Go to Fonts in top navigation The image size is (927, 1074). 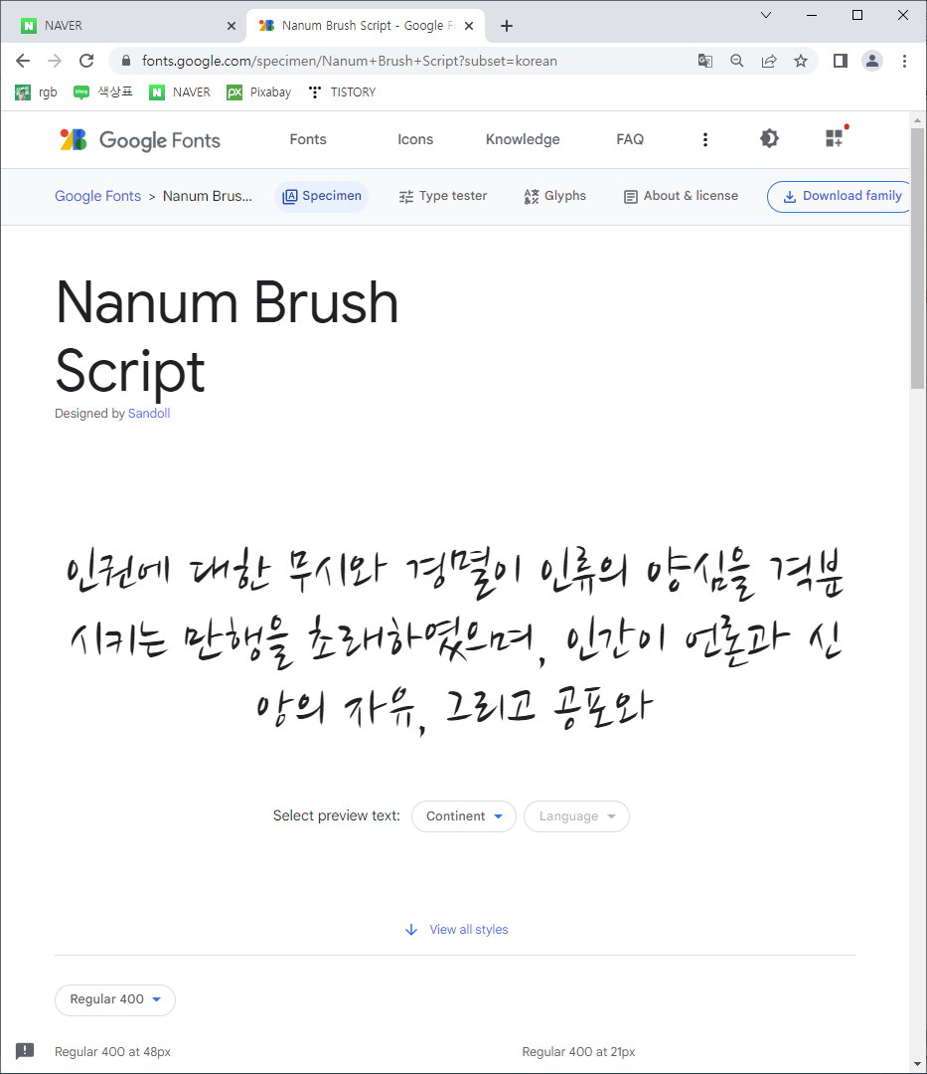[x=308, y=139]
